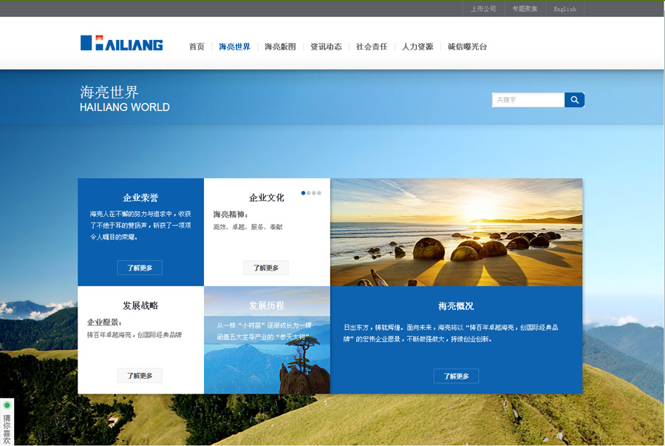Screen dimensions: 665x446
Task: Open the 社会责任 menu item
Action: (x=372, y=47)
